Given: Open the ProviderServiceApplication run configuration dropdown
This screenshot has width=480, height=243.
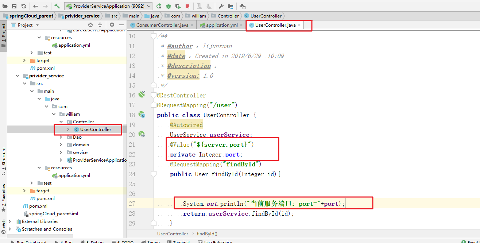Looking at the screenshot, I should click(x=108, y=6).
